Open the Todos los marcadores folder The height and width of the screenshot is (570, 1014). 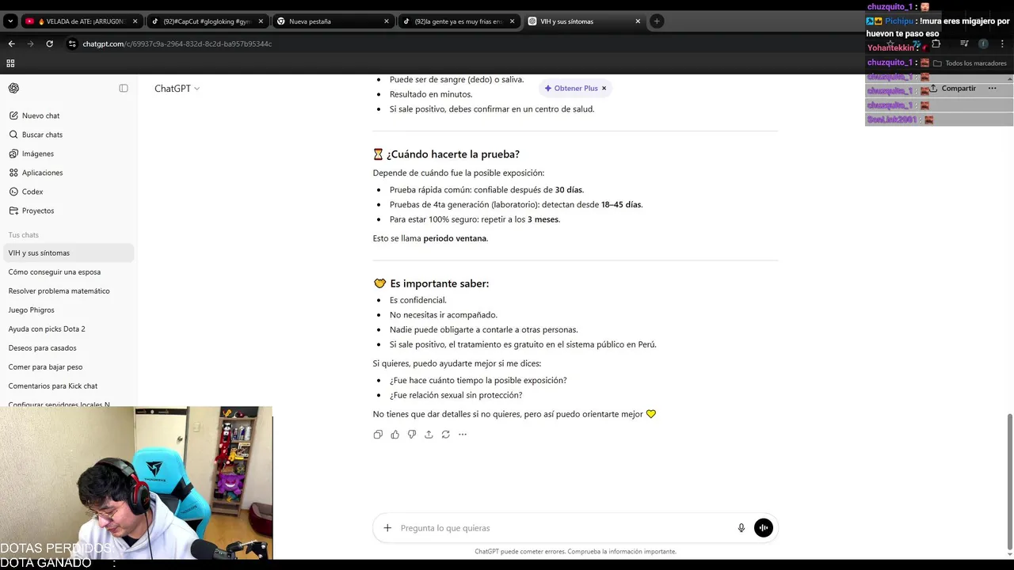coord(970,63)
